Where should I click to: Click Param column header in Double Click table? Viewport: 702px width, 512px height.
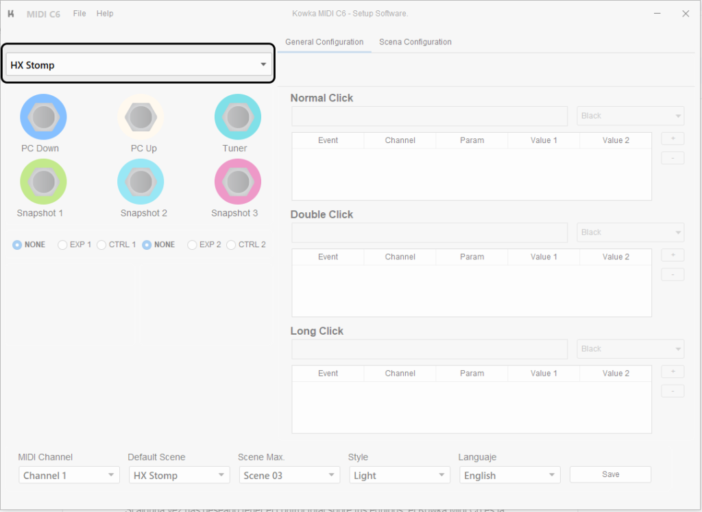[472, 257]
